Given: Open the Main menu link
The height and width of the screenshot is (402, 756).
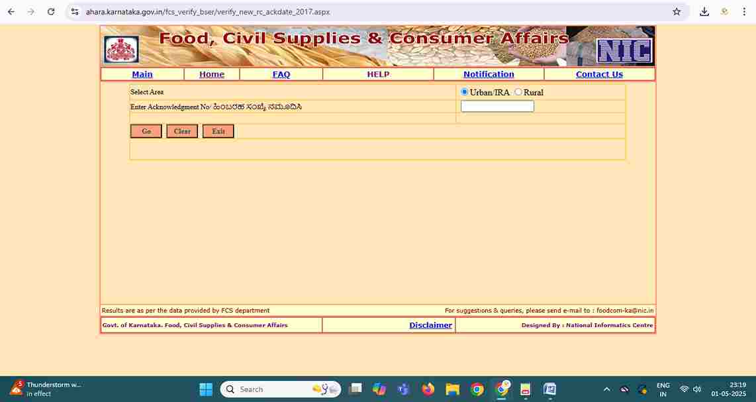Looking at the screenshot, I should [x=142, y=74].
